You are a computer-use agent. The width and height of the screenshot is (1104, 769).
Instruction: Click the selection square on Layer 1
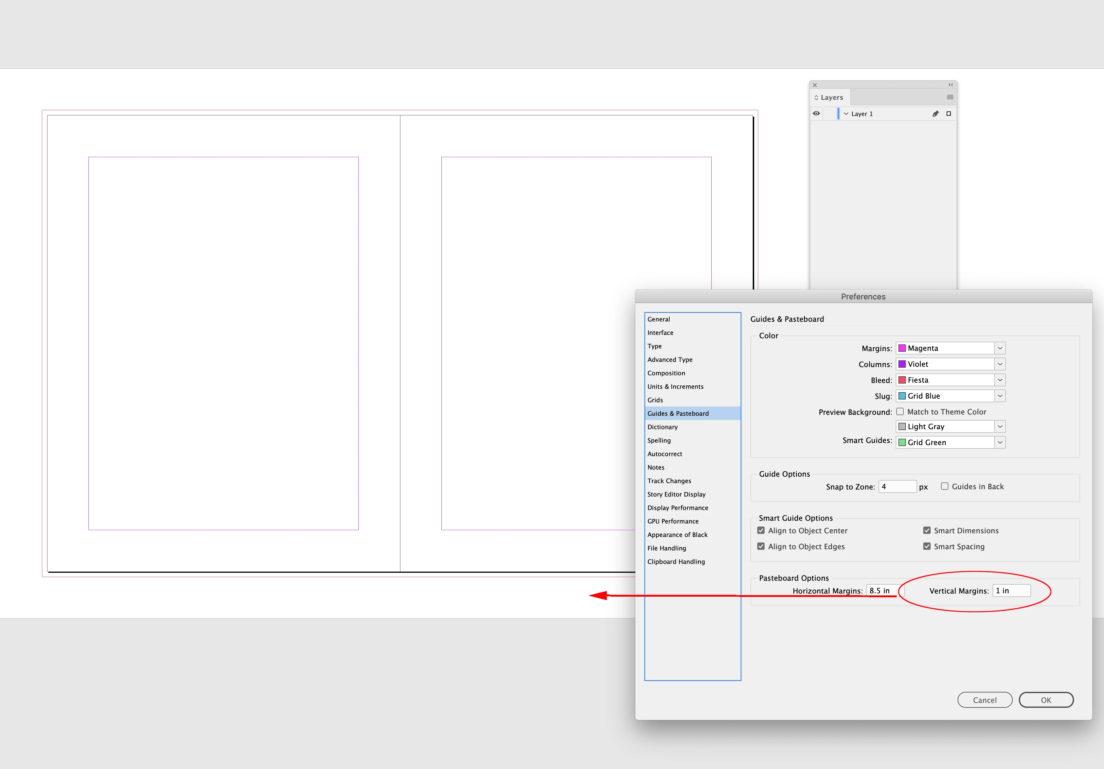tap(949, 114)
